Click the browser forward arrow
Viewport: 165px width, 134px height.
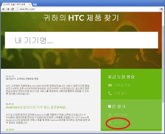pyautogui.click(x=8, y=9)
